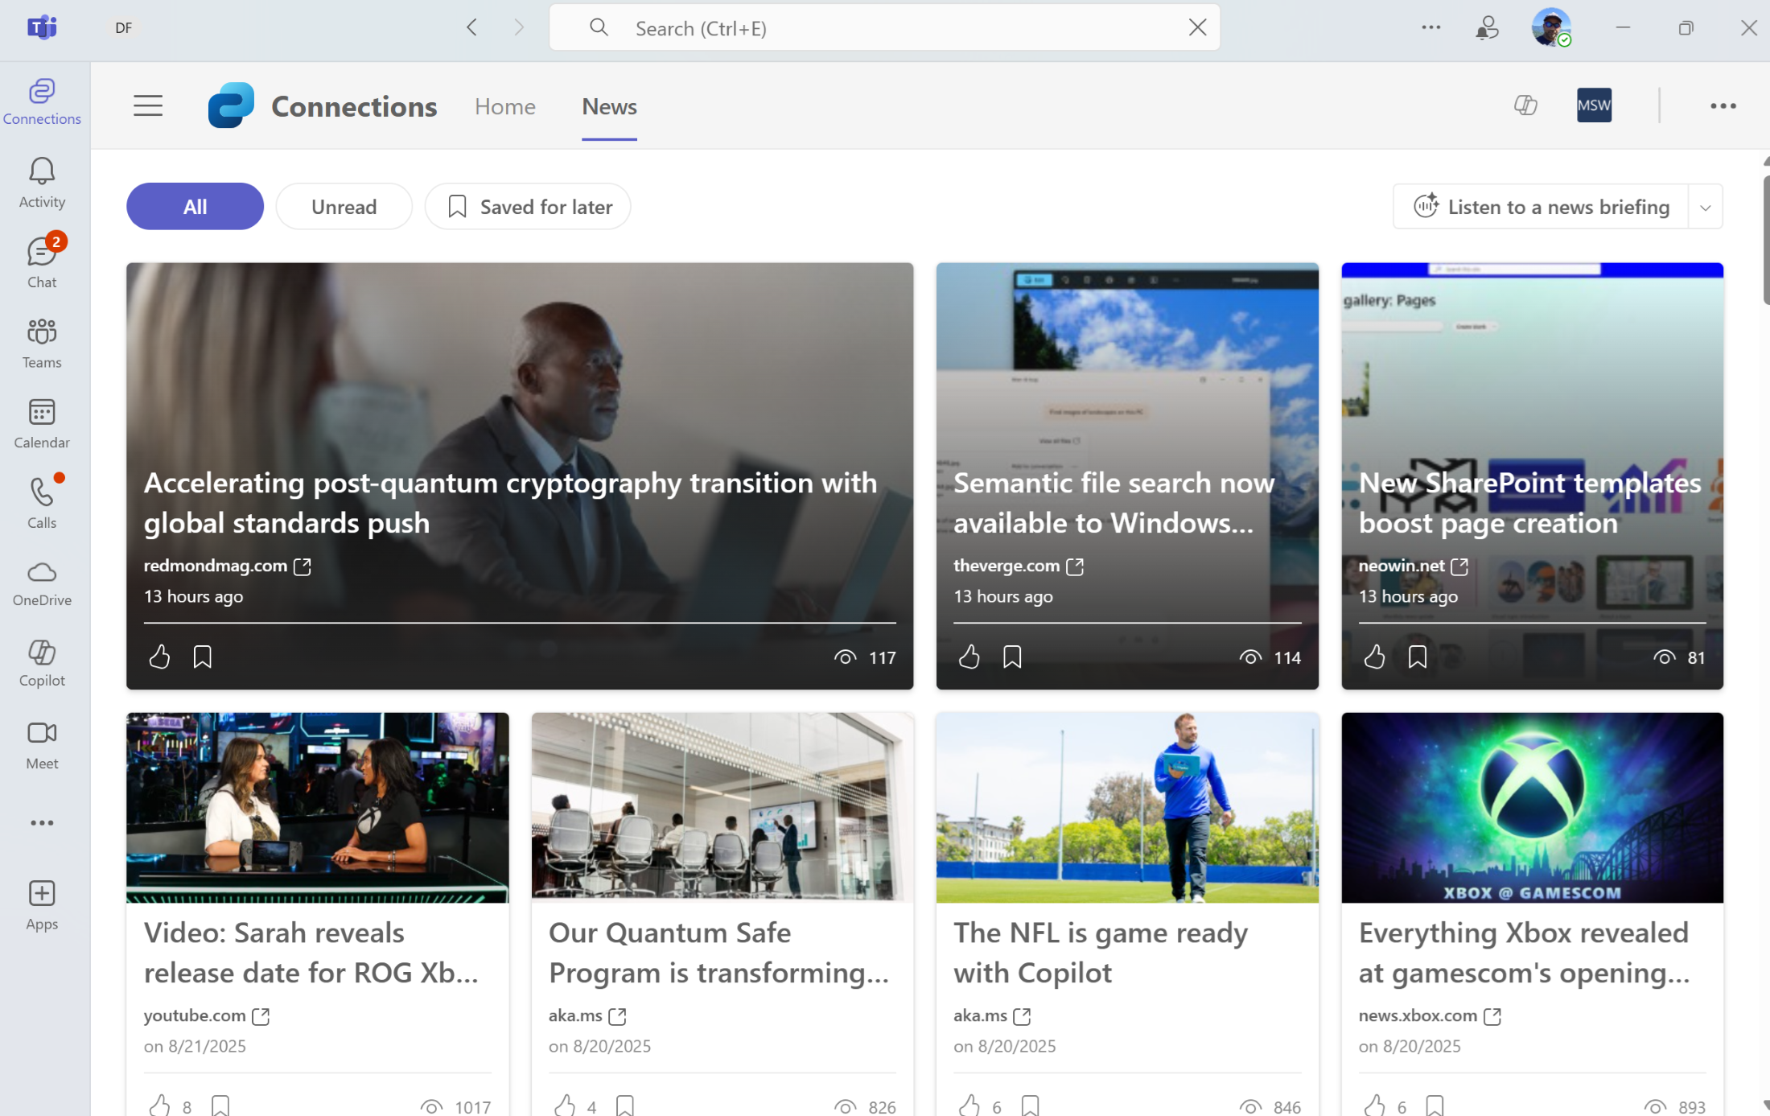The width and height of the screenshot is (1770, 1116).
Task: Open theverge.com source link
Action: [x=1019, y=566]
